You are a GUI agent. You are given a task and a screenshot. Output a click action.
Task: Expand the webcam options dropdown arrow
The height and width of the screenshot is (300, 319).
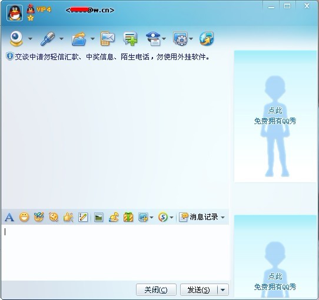pyautogui.click(x=30, y=38)
